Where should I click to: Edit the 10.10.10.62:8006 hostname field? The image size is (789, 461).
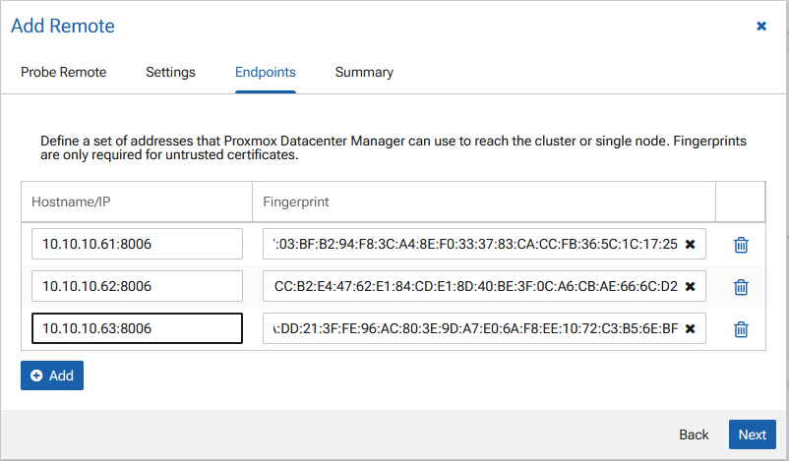pyautogui.click(x=137, y=286)
